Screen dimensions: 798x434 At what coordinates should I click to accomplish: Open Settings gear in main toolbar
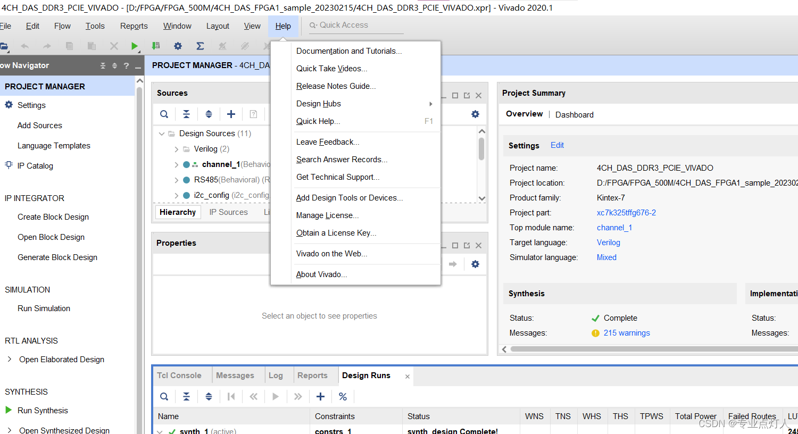pyautogui.click(x=178, y=46)
